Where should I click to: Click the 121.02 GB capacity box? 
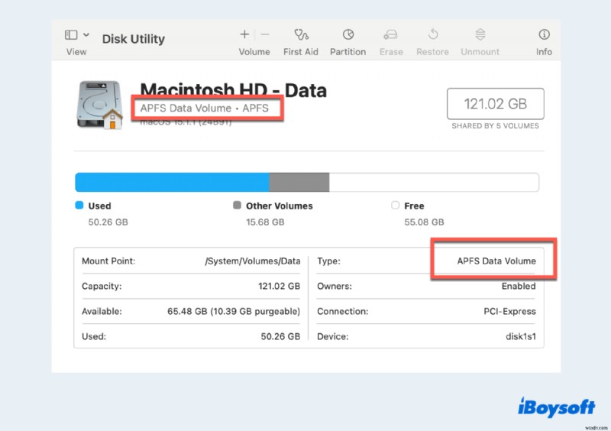[x=495, y=104]
